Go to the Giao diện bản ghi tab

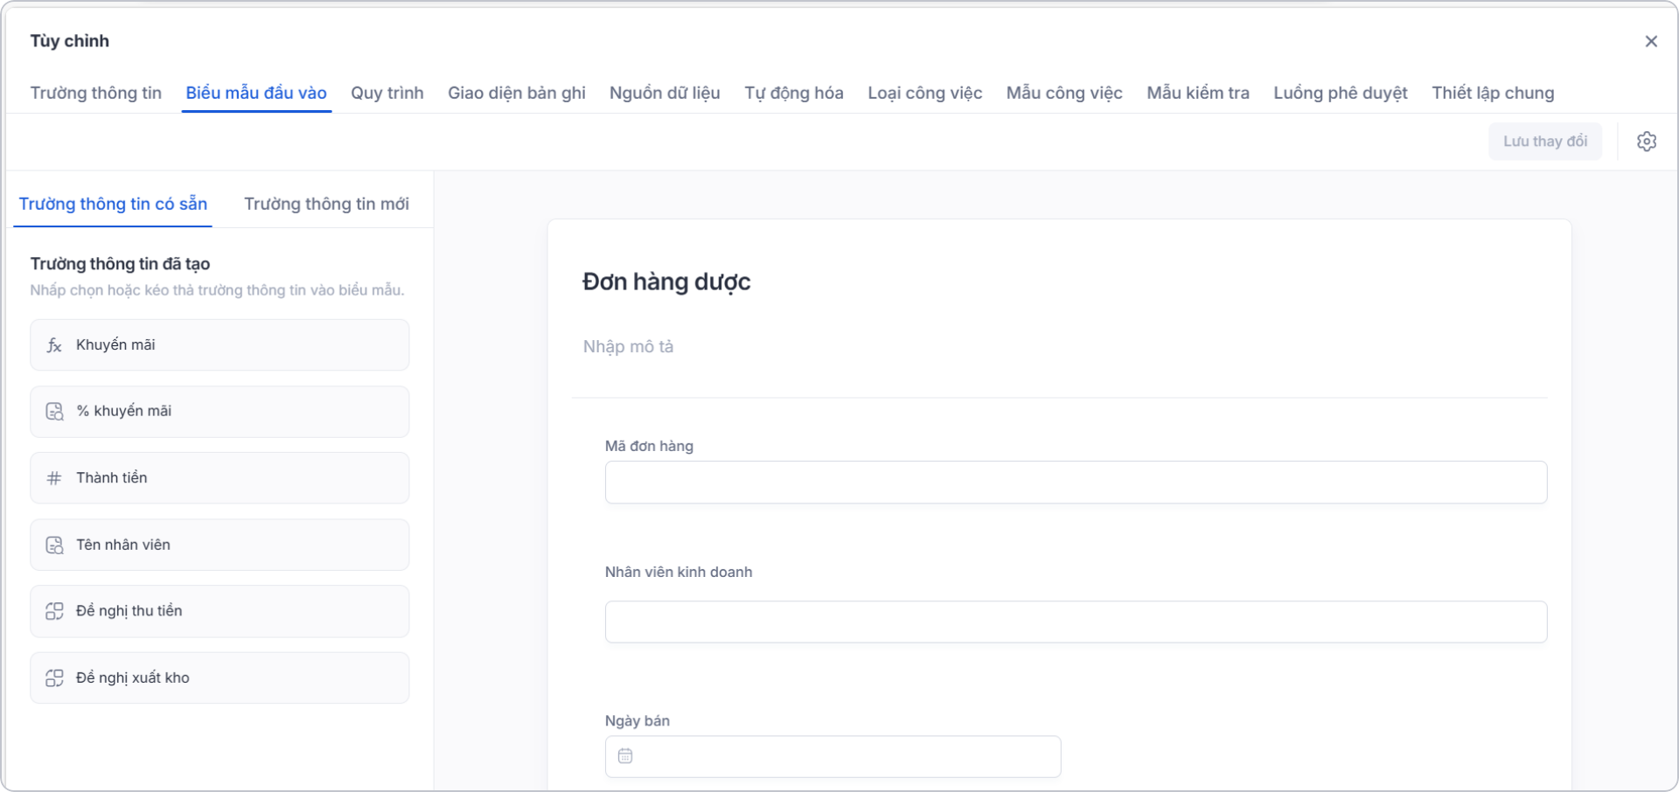click(517, 93)
